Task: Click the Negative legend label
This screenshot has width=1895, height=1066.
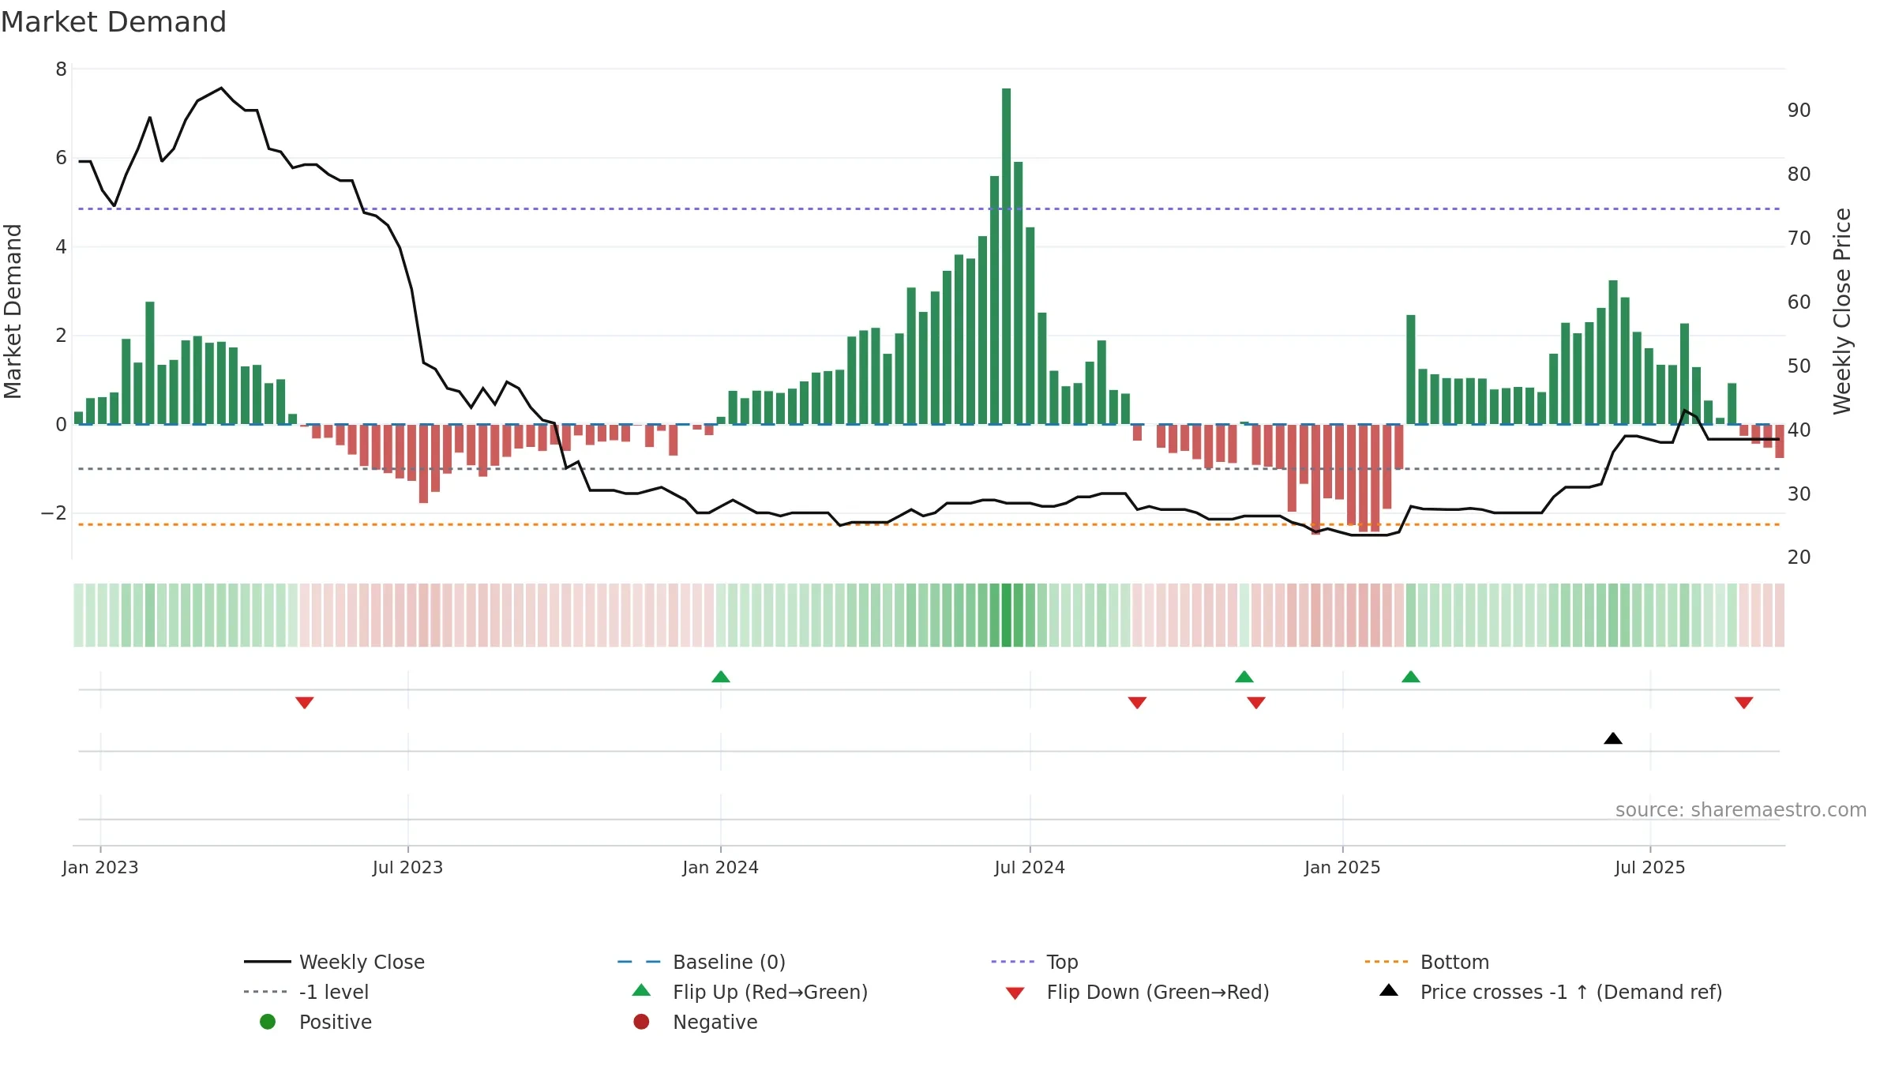Action: click(715, 1022)
